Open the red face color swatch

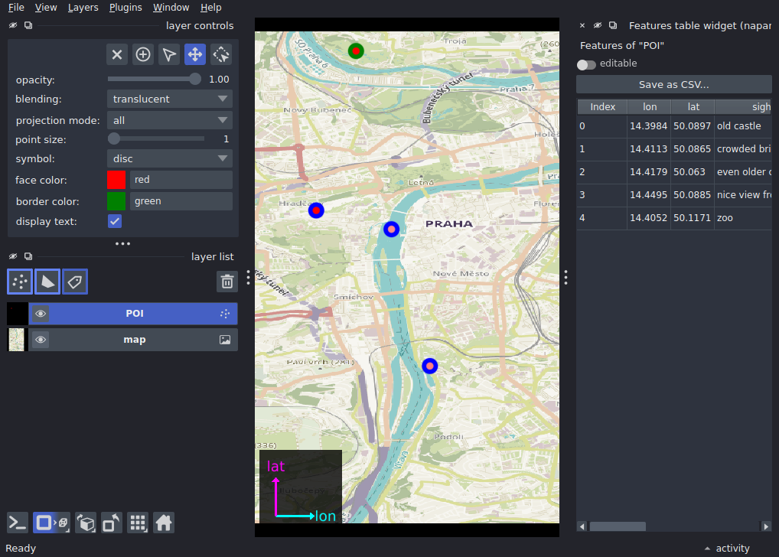coord(116,180)
